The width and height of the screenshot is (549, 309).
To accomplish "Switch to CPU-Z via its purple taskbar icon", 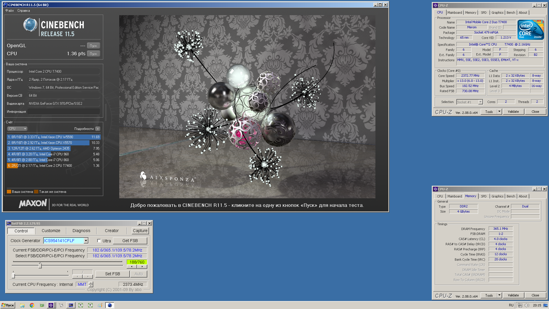I will (x=51, y=305).
